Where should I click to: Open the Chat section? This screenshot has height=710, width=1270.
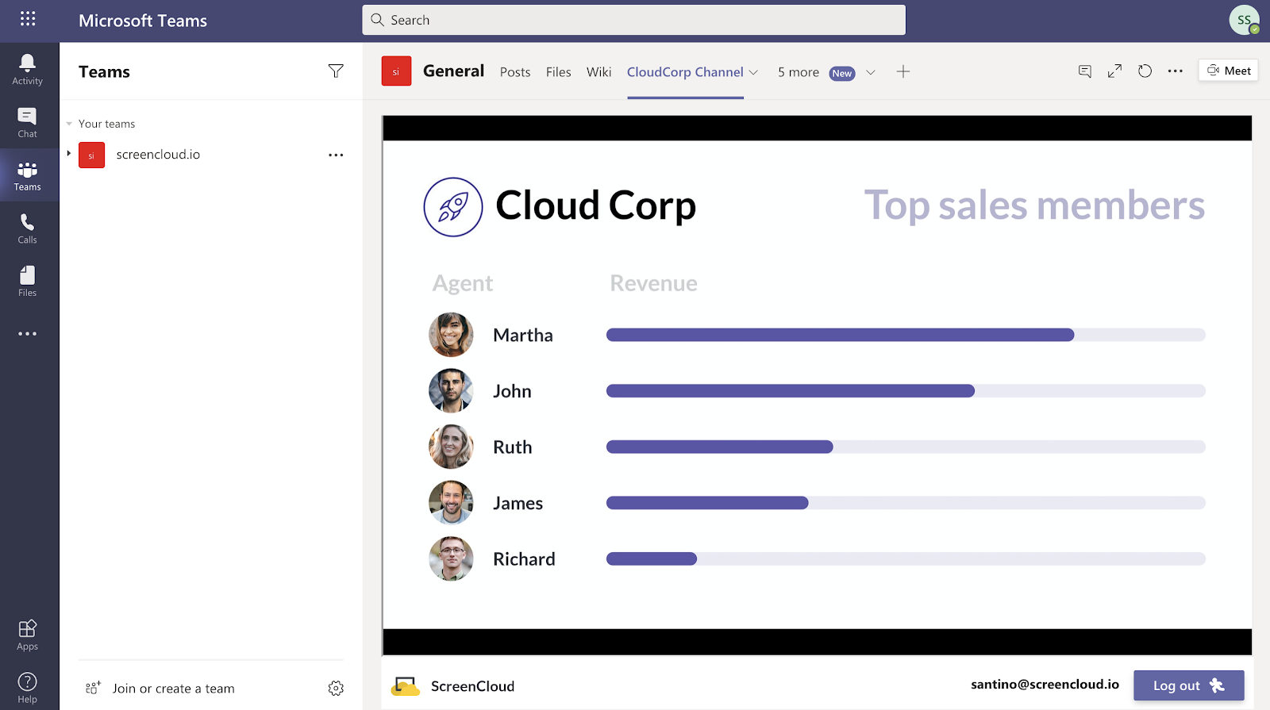[x=28, y=123]
